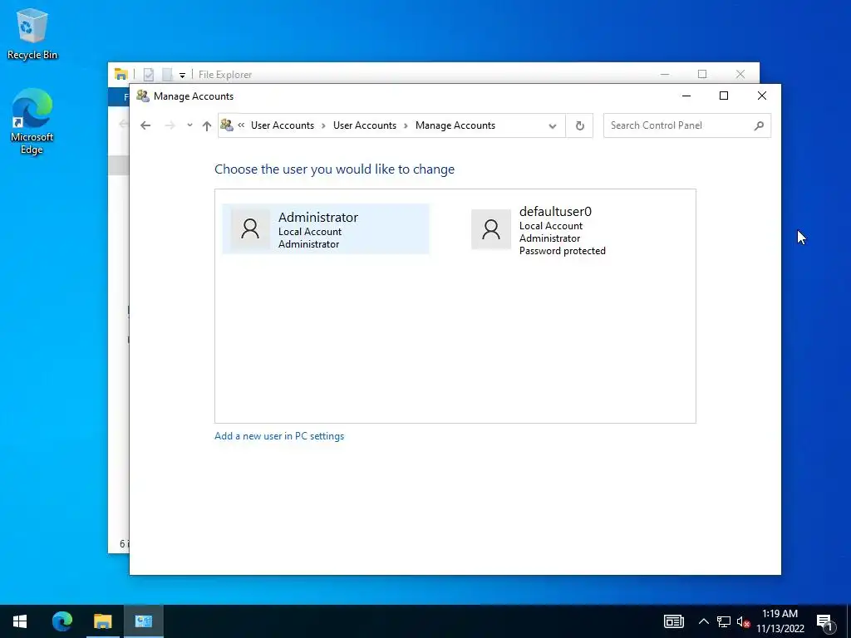
Task: Open News and interests taskbar icon
Action: tap(673, 621)
